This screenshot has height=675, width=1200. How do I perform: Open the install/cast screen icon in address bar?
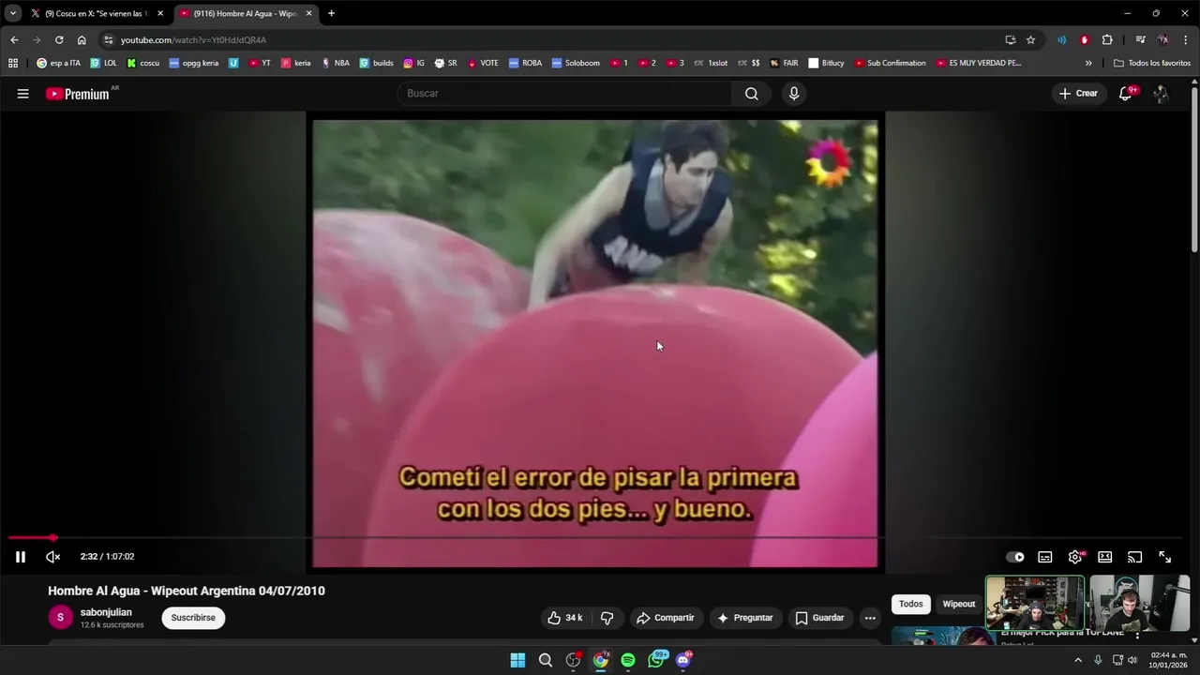pyautogui.click(x=1010, y=40)
